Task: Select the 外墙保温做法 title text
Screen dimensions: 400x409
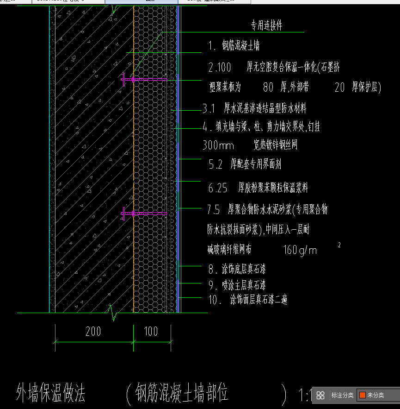Action: [x=51, y=393]
